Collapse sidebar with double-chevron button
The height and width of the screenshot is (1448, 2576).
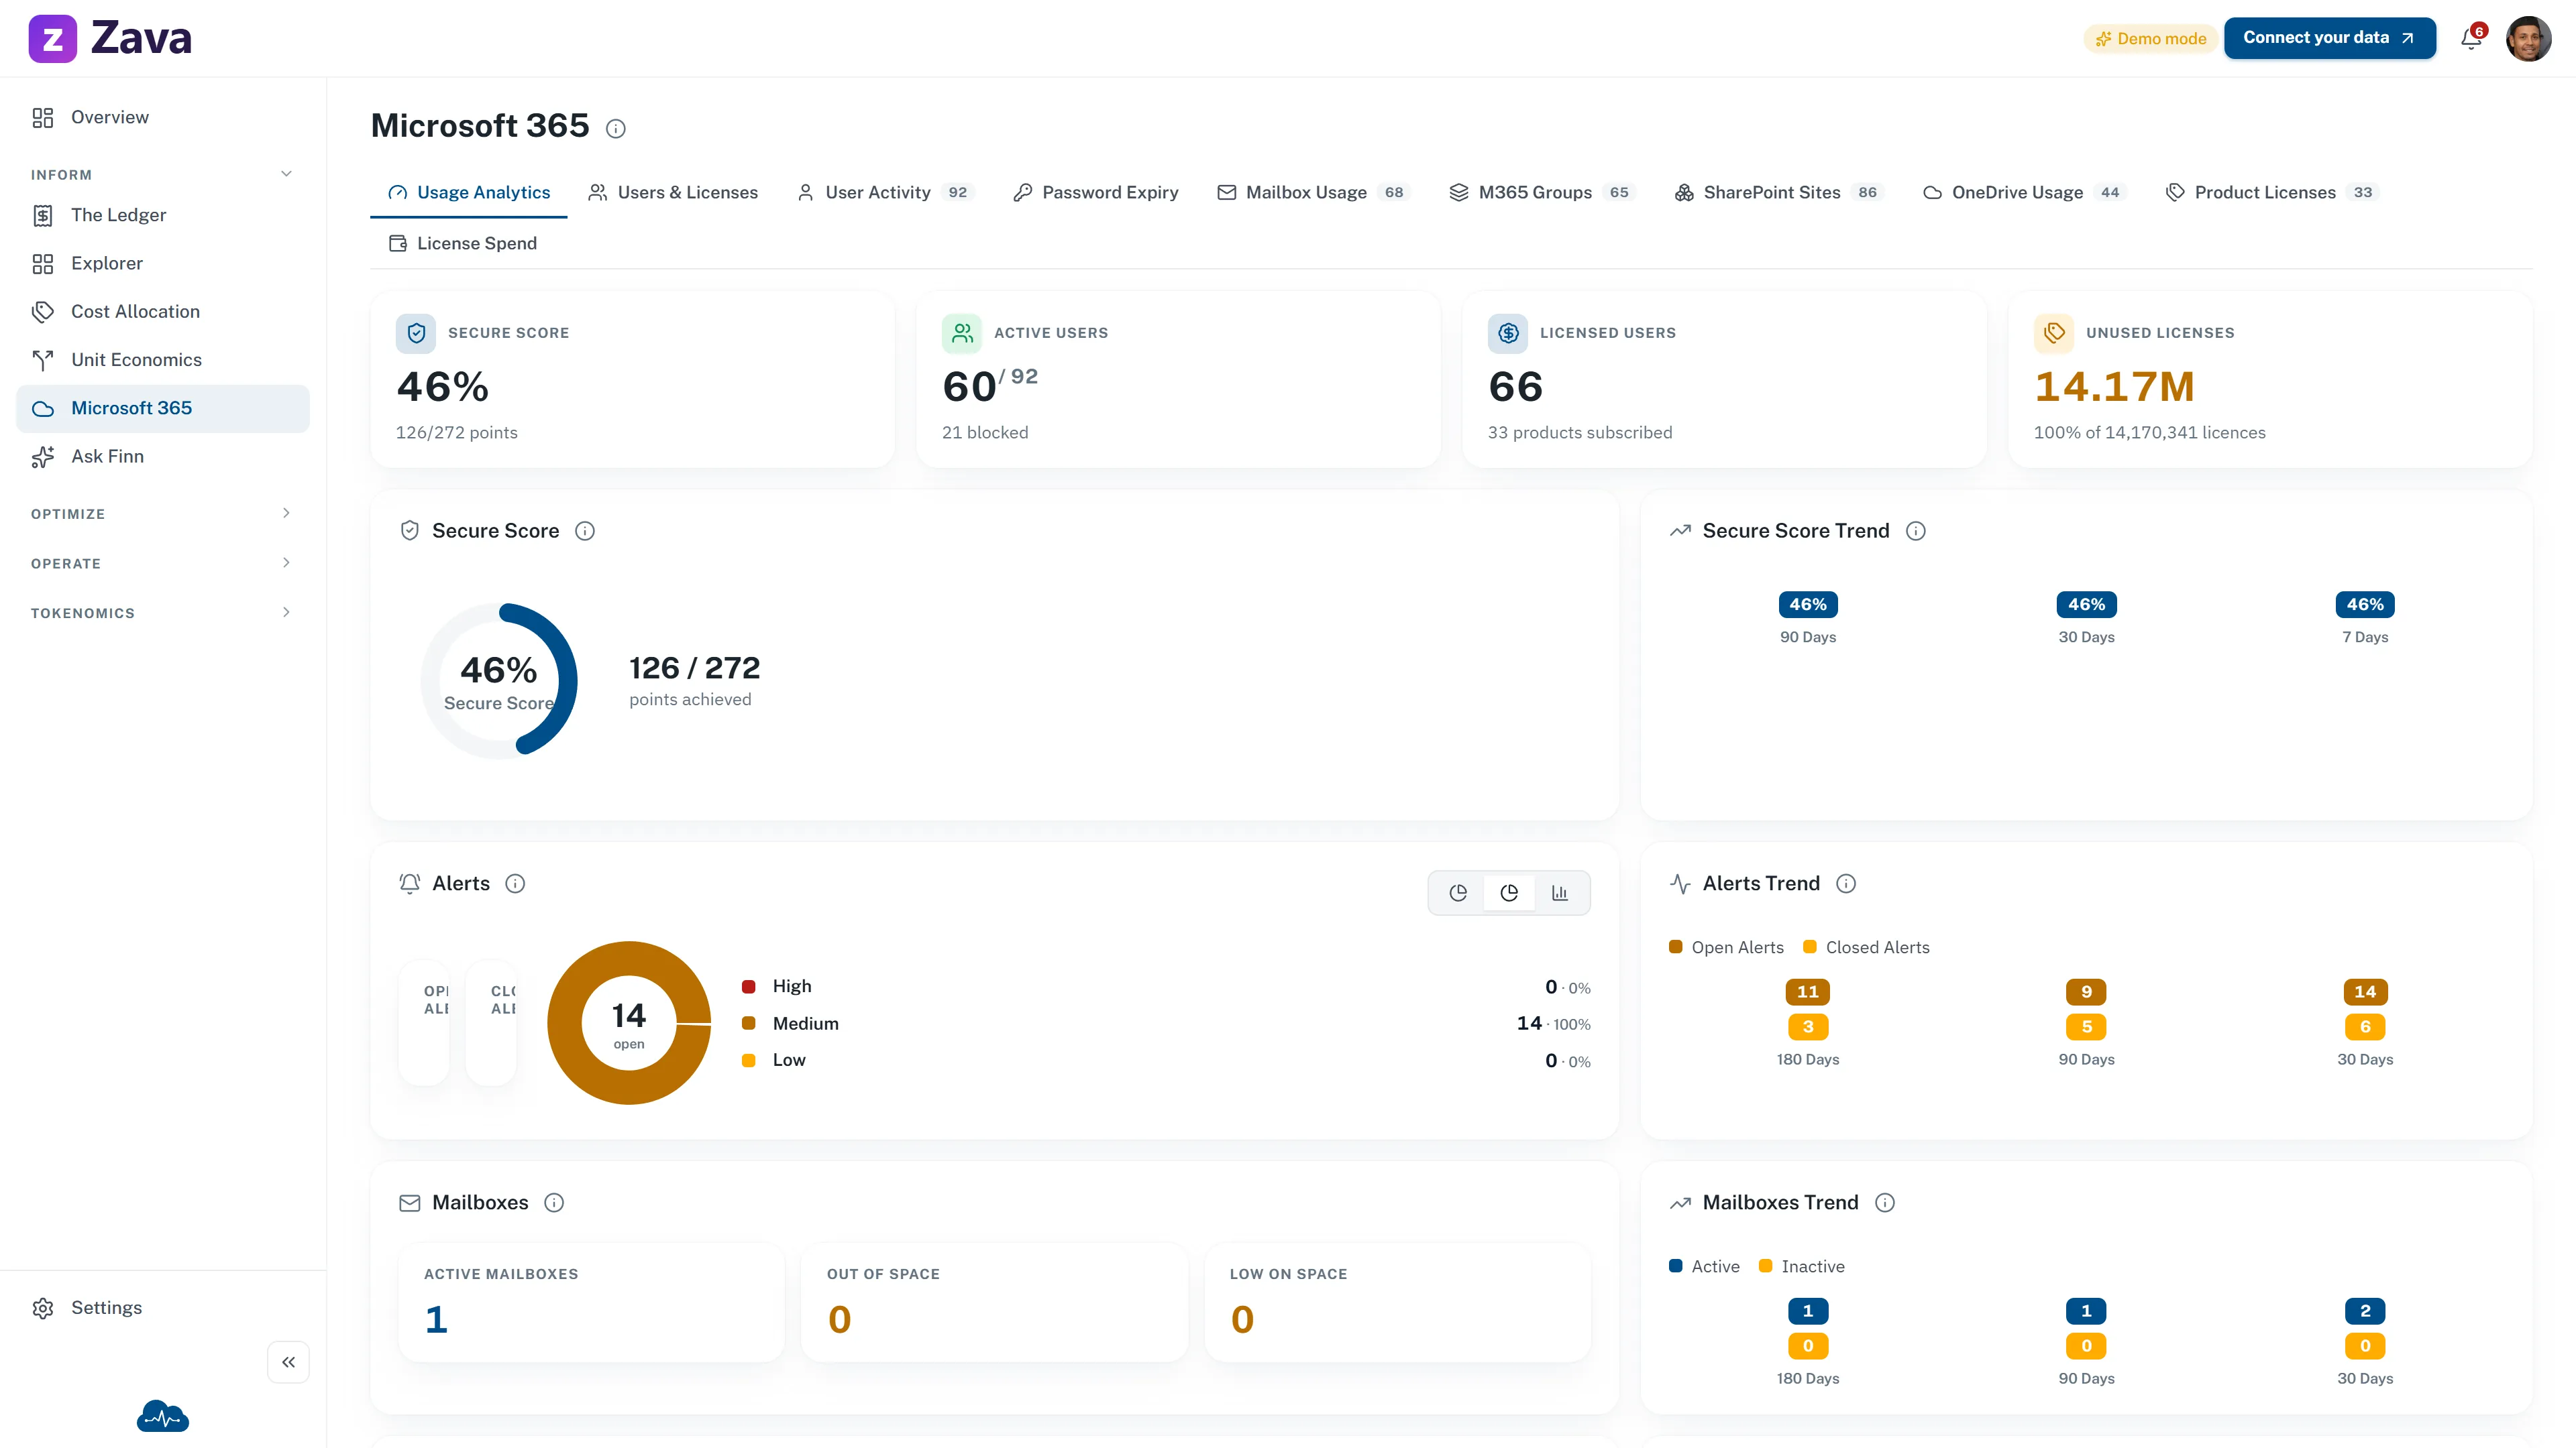pos(288,1362)
